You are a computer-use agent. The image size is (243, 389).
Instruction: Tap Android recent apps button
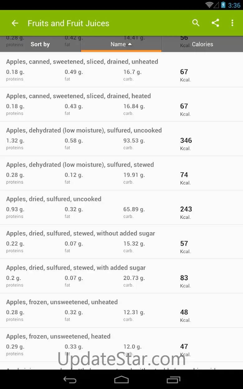pos(173,380)
